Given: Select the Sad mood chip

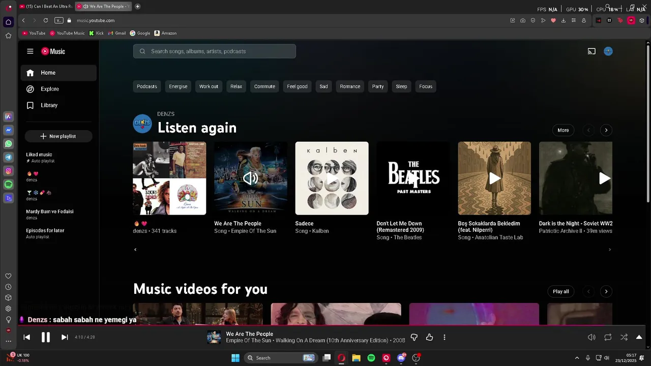Looking at the screenshot, I should pyautogui.click(x=323, y=86).
